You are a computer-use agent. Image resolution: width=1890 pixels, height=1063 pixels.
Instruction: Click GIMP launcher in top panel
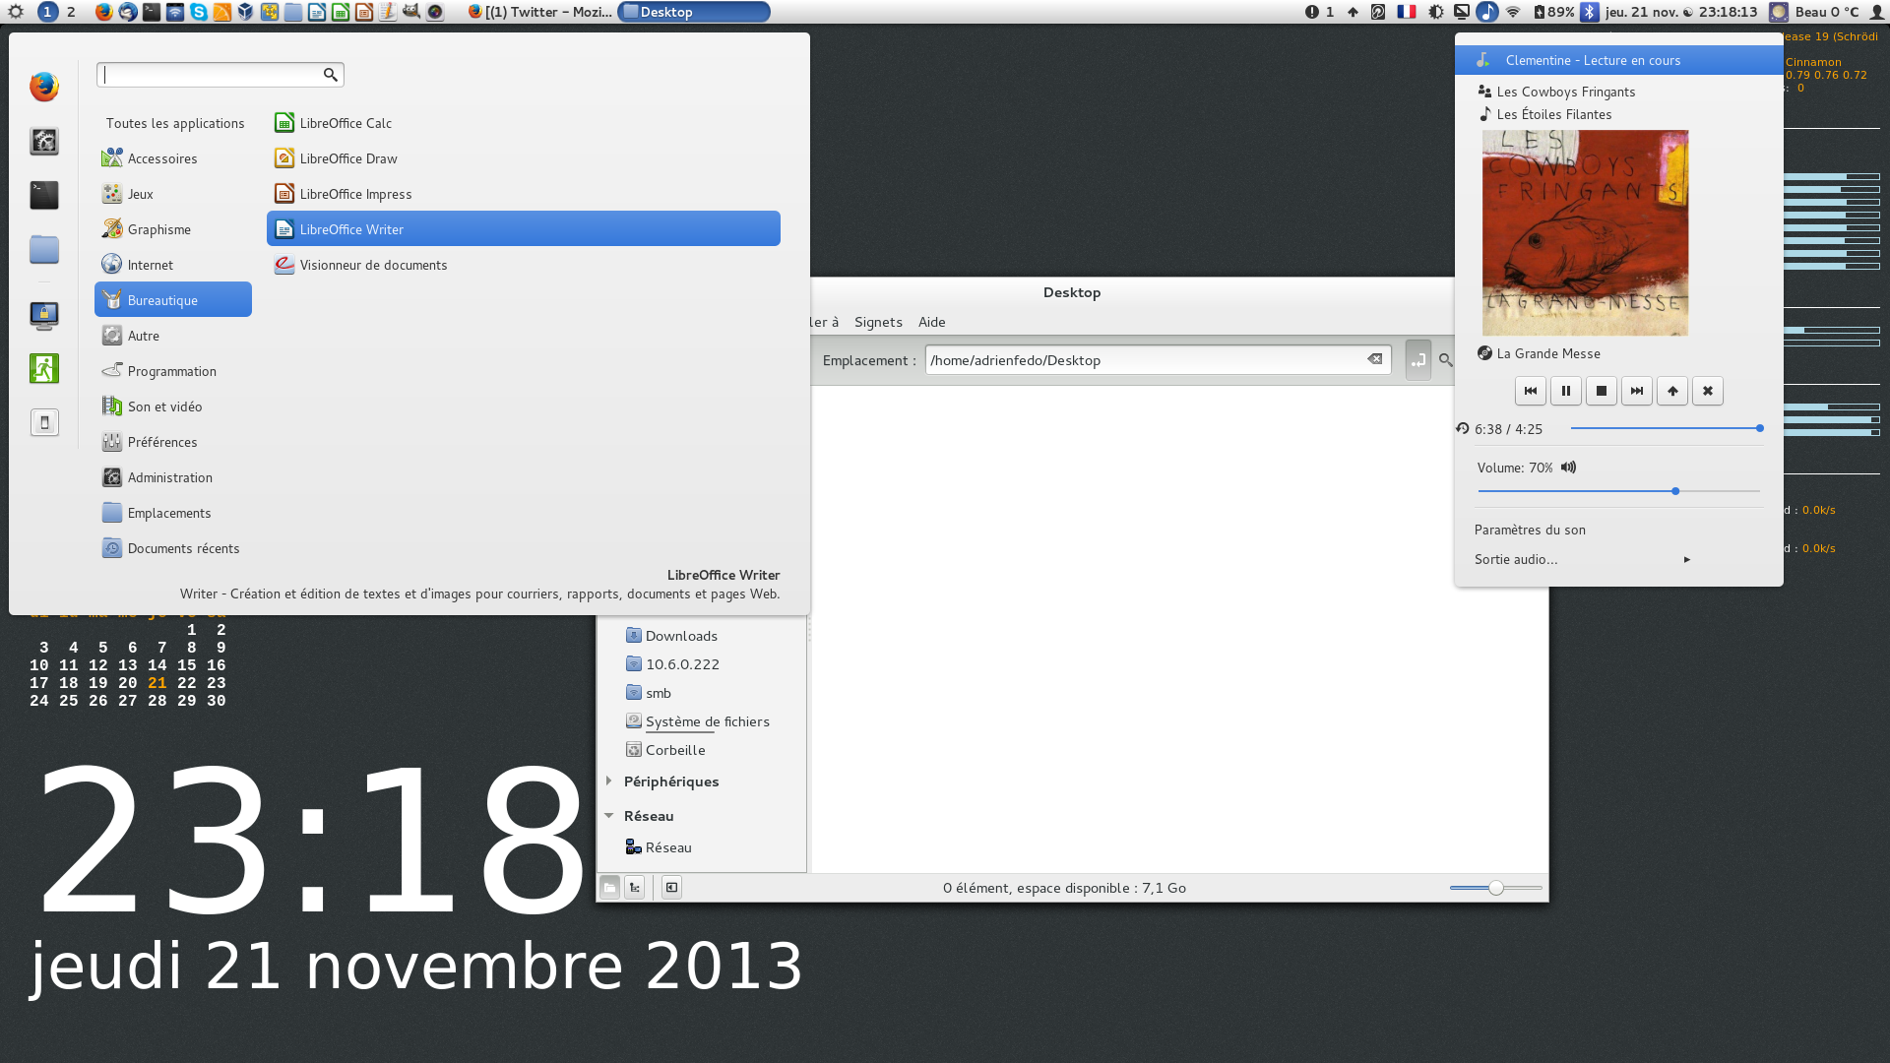[411, 12]
